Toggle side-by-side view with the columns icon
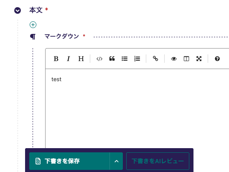This screenshot has width=229, height=172. coord(186,59)
